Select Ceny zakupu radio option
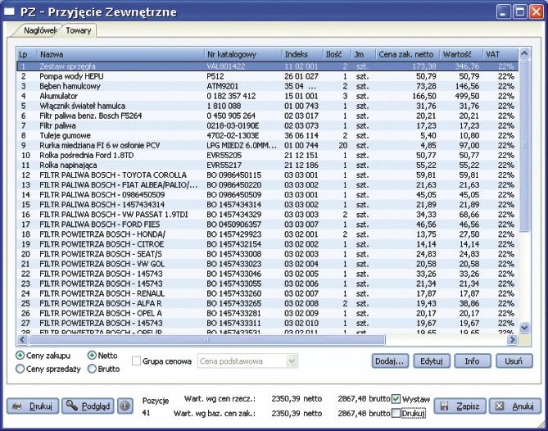The image size is (548, 431). 43,356
